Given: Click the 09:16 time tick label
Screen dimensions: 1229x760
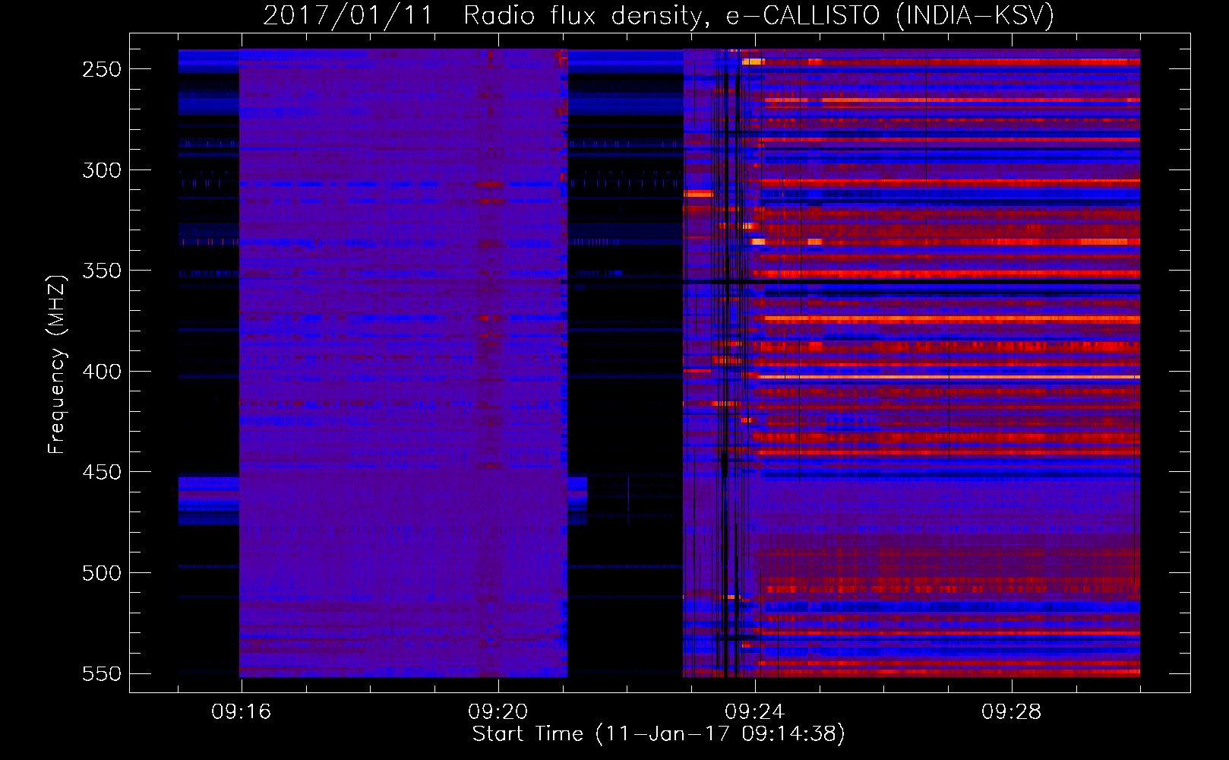Looking at the screenshot, I should tap(242, 712).
